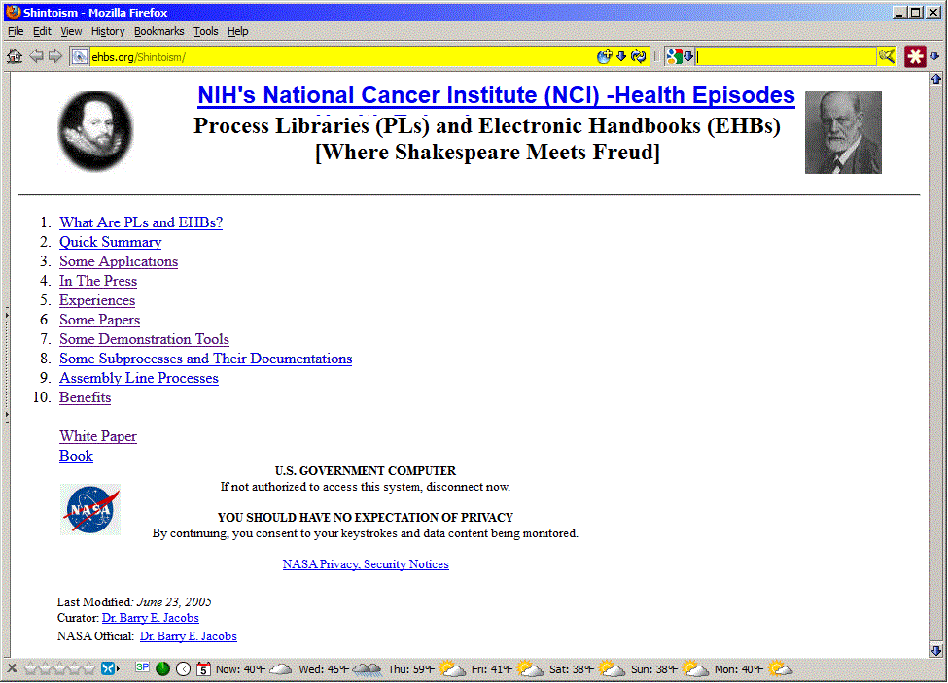
Task: Open dropdown arrow beside red asterisk icon
Action: [x=934, y=56]
